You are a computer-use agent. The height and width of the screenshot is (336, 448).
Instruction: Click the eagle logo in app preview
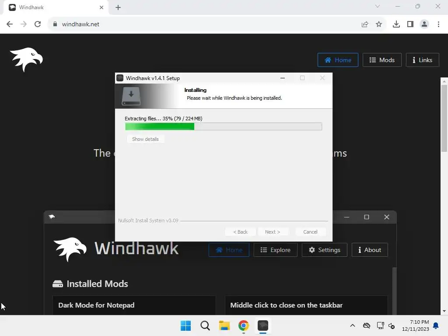coord(70,249)
